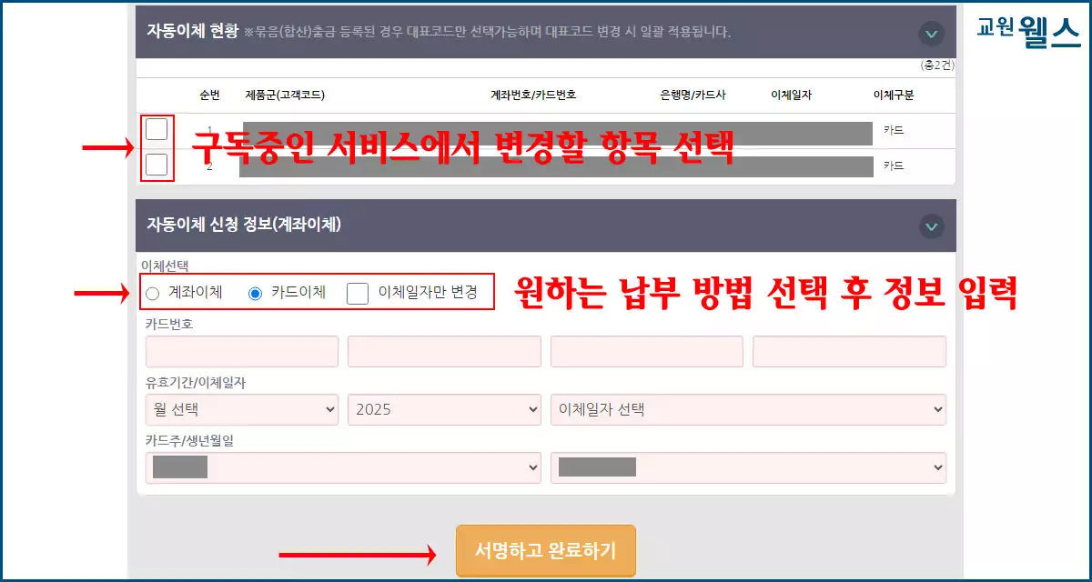Click the 서명하고 완료하기 button

pyautogui.click(x=546, y=549)
